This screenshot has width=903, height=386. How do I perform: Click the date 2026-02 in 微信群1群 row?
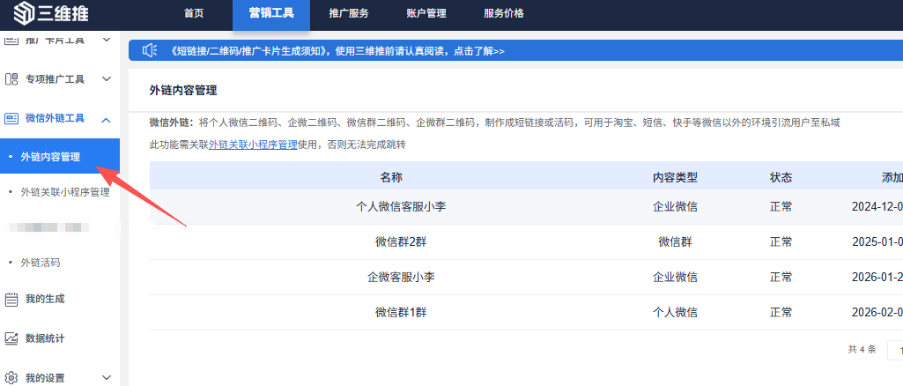click(877, 312)
